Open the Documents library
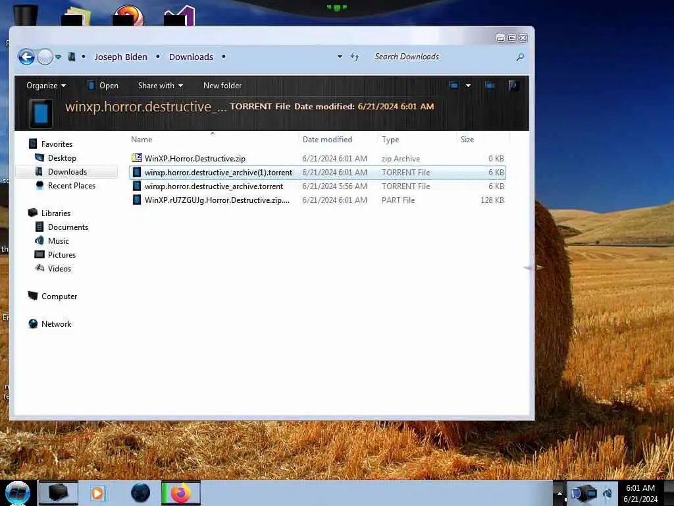The height and width of the screenshot is (506, 674). click(x=61, y=227)
